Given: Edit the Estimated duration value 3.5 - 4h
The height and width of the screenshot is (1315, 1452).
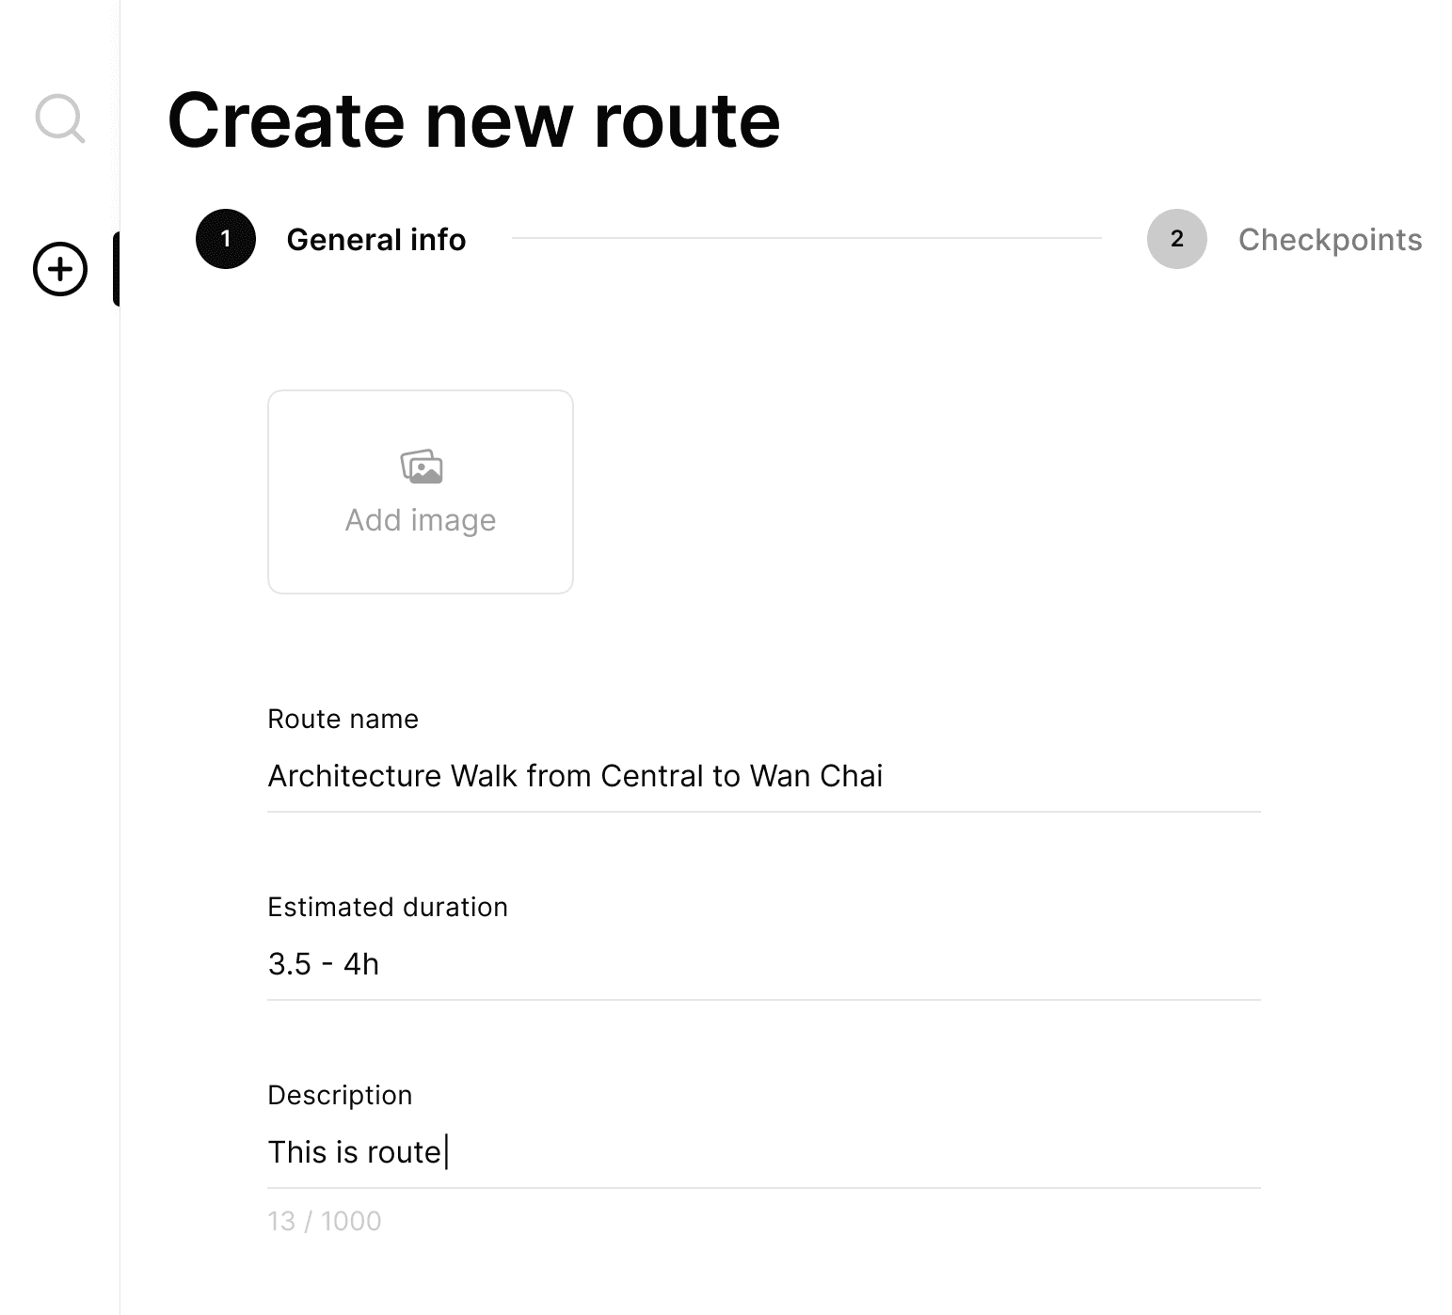Looking at the screenshot, I should pos(324,964).
